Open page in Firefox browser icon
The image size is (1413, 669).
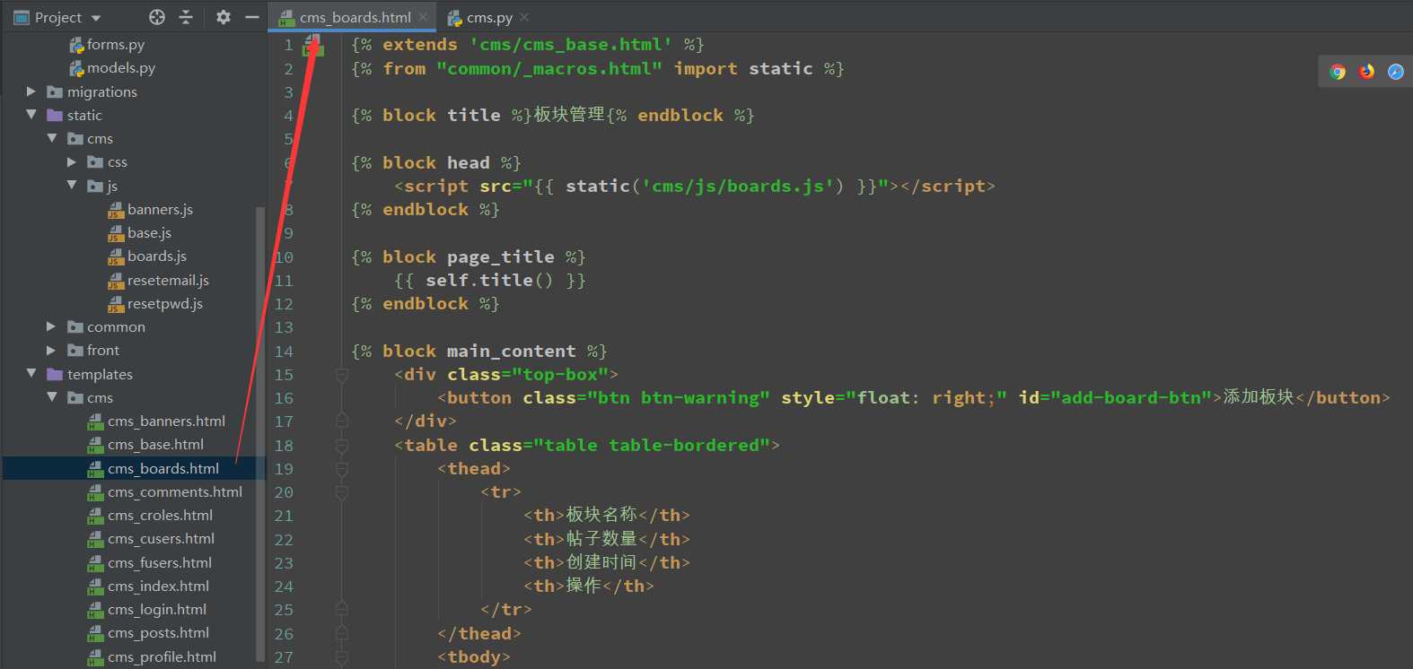[x=1366, y=72]
